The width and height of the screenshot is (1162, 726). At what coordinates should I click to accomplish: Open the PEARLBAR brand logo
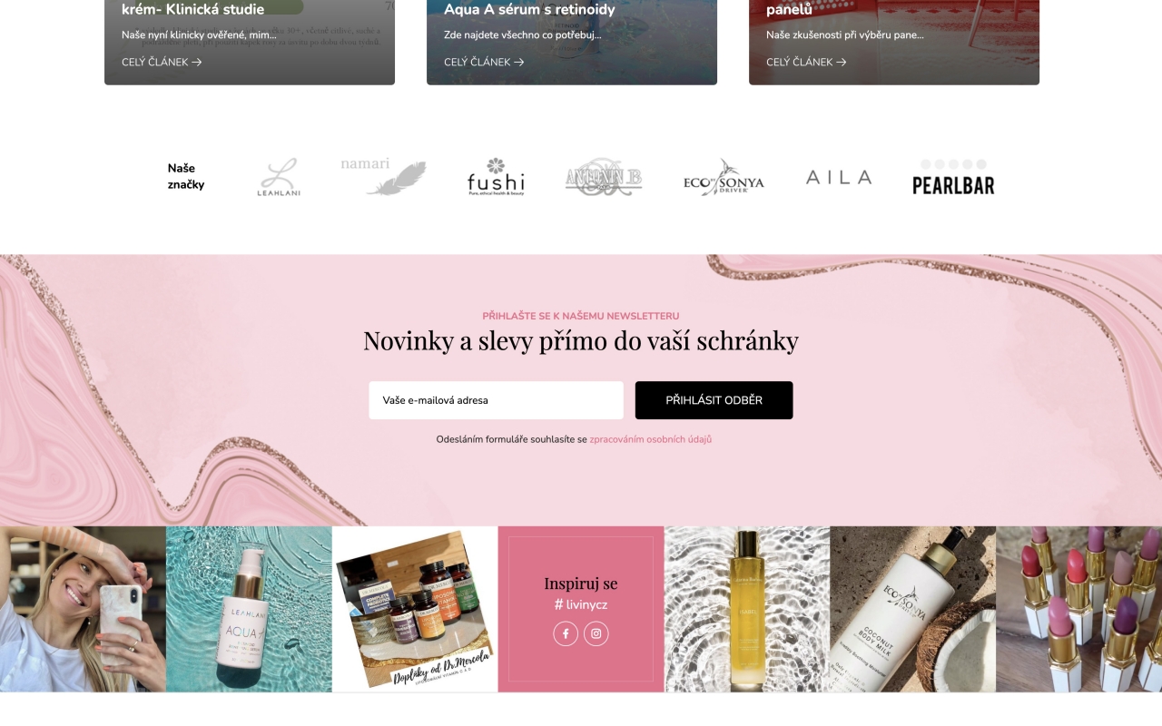pyautogui.click(x=953, y=177)
